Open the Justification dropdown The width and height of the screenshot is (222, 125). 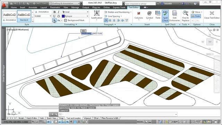coord(96,16)
